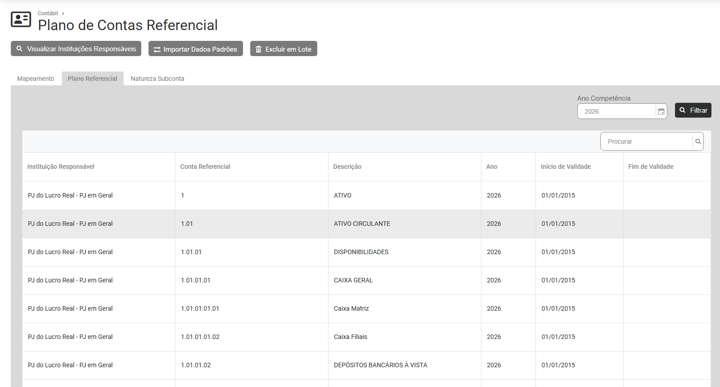Click Visualizar Instituições Responsáveis button
Screen dimensions: 720x387
tap(76, 49)
